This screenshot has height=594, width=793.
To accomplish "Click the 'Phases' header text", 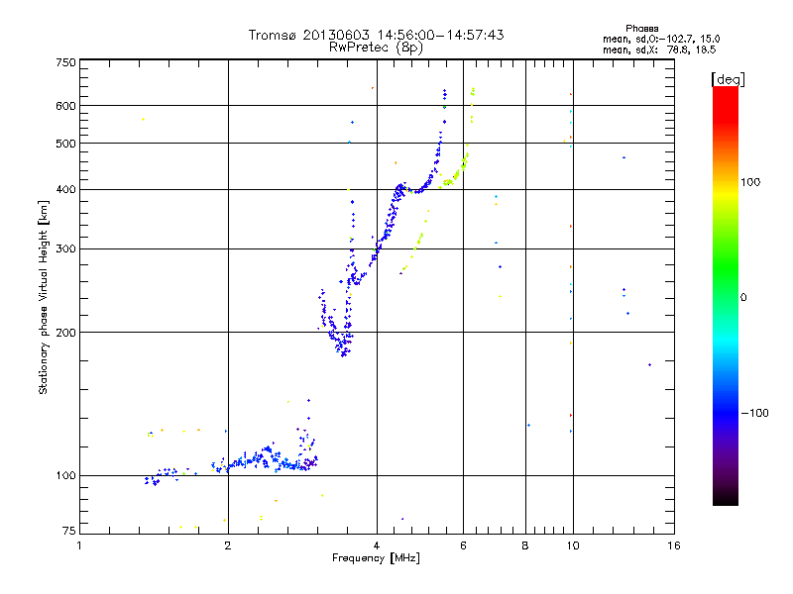I will pyautogui.click(x=641, y=29).
